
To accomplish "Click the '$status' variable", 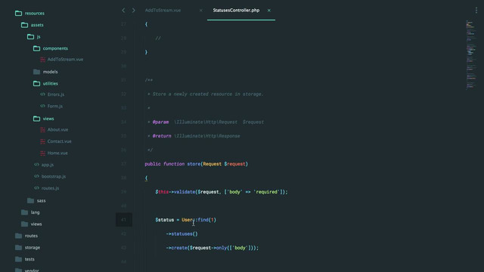I will click(x=165, y=220).
